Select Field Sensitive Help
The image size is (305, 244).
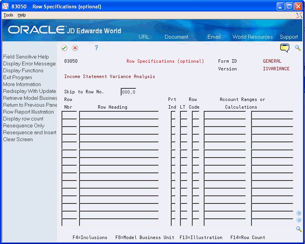click(26, 57)
